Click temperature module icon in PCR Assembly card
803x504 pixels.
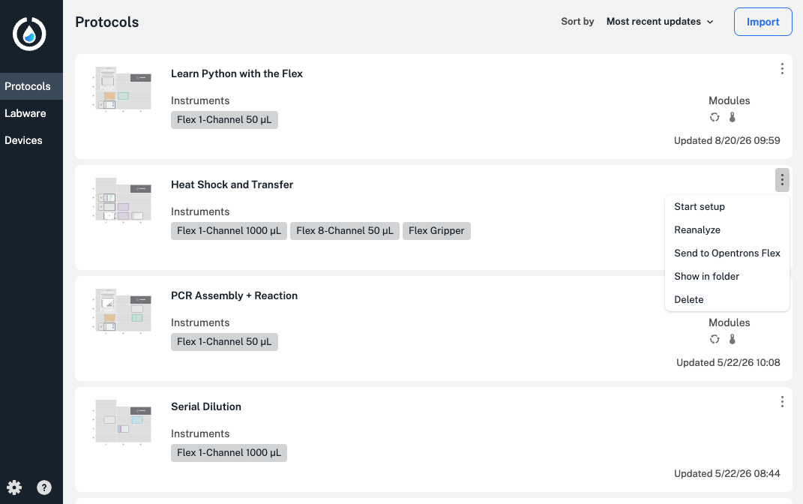[x=733, y=339]
